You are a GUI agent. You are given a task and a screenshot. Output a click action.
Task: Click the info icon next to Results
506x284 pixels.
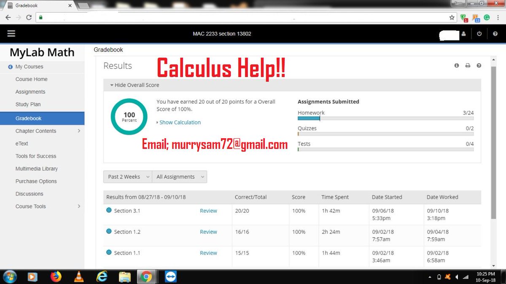point(457,66)
